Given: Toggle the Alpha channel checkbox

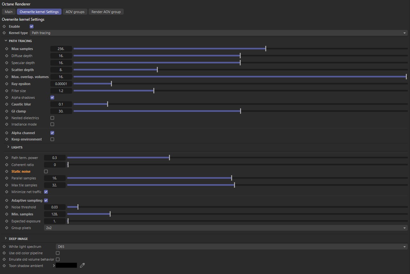Looking at the screenshot, I should (52, 133).
